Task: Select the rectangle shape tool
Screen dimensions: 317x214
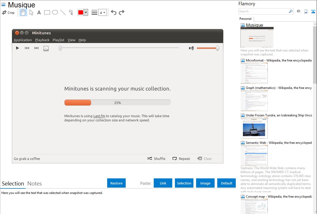Action: [x=47, y=12]
